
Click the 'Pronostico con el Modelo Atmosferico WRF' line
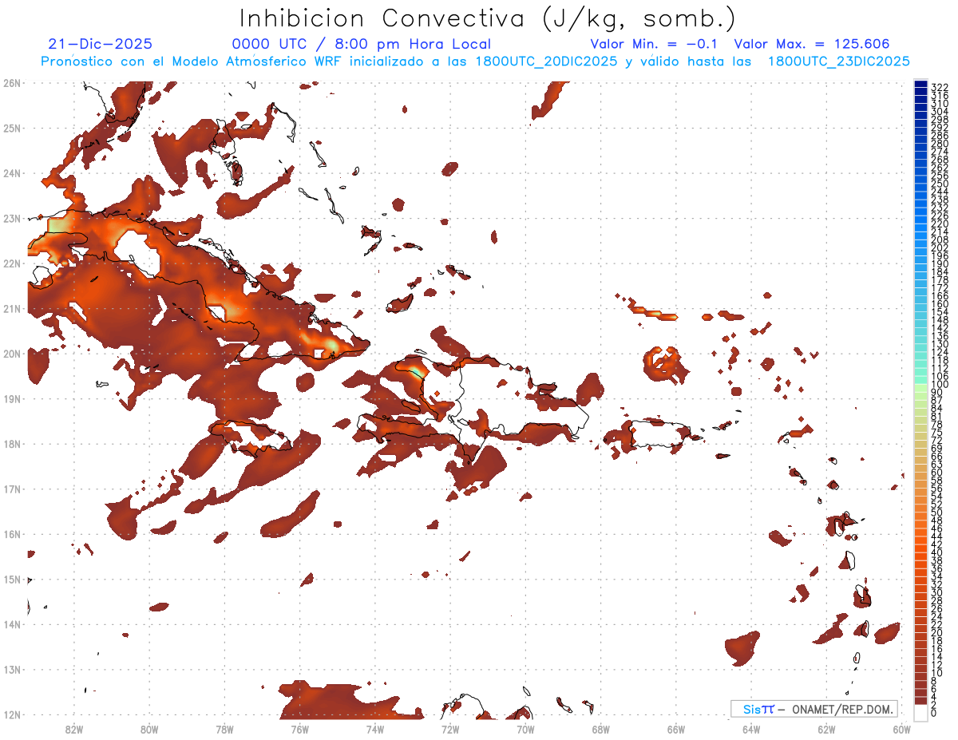475,61
